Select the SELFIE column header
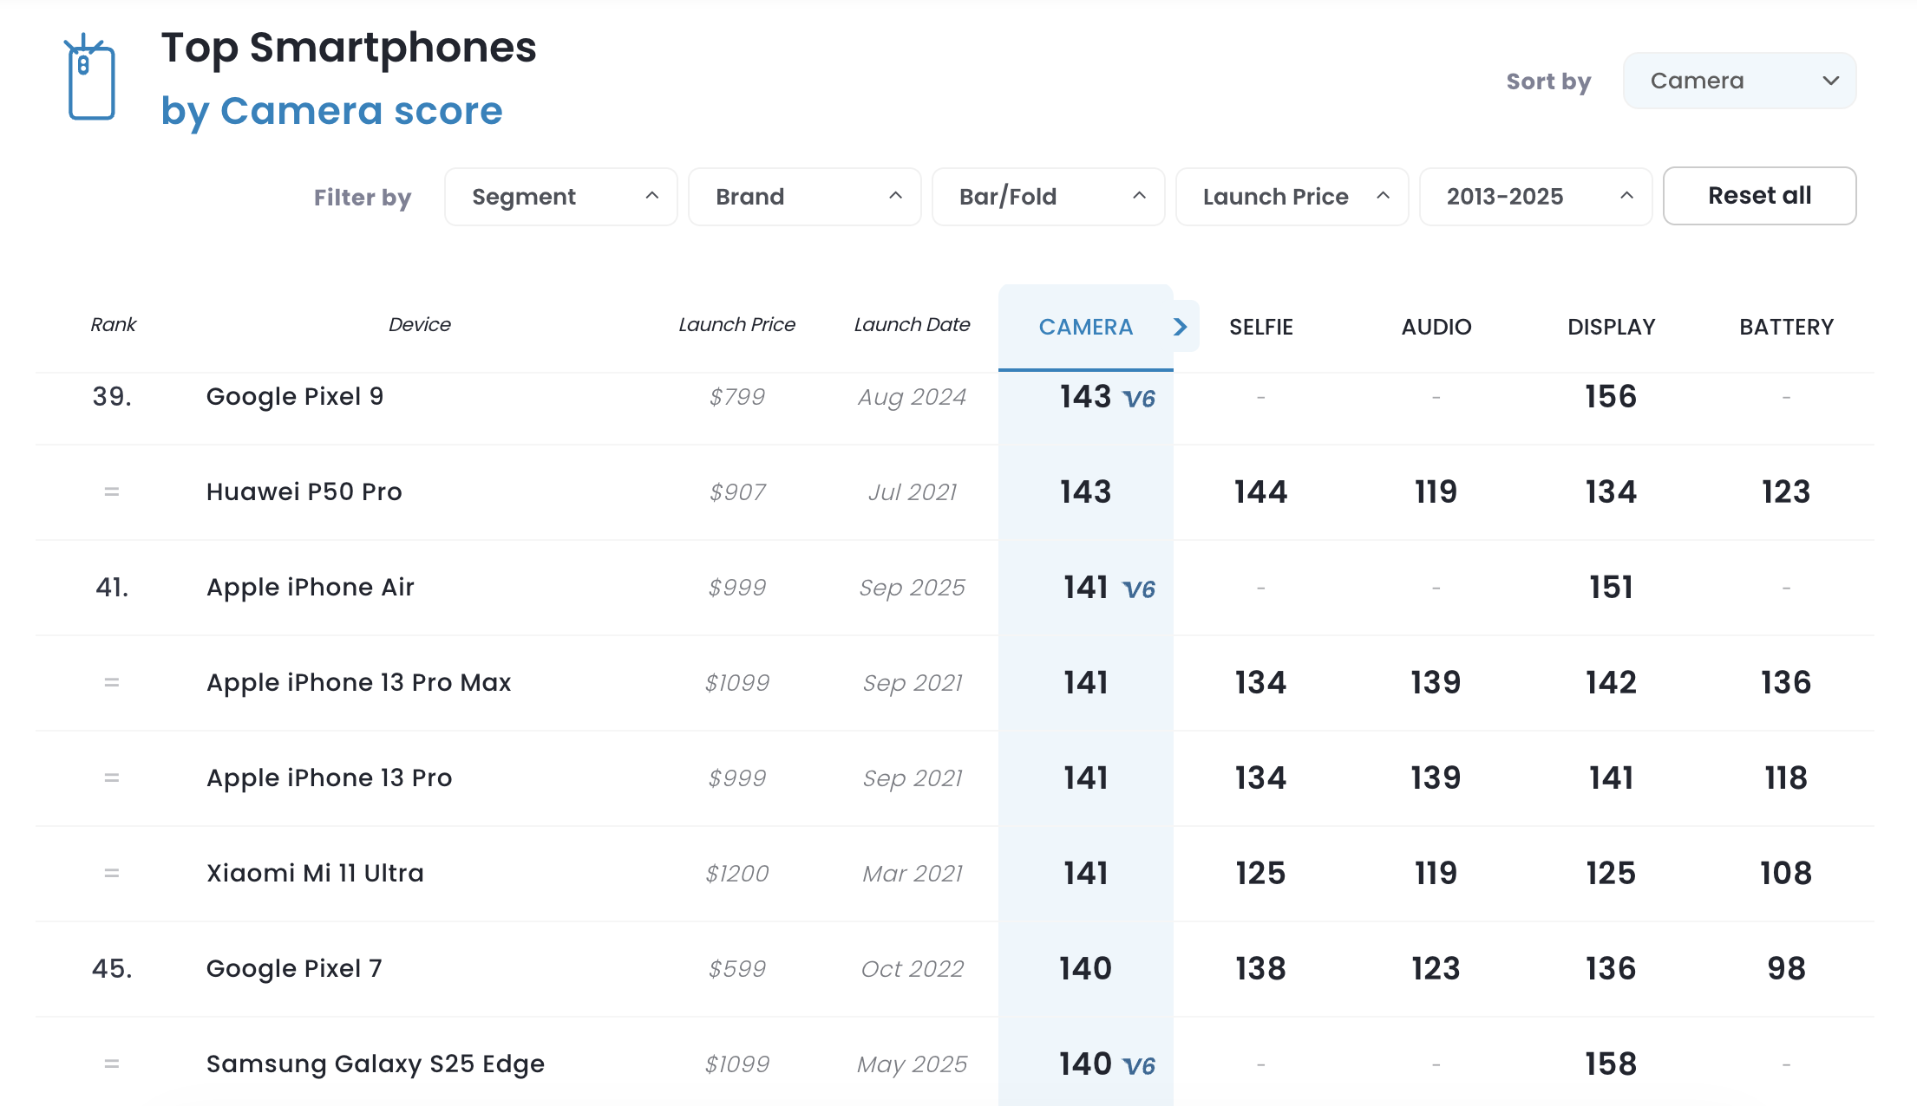Screen dimensions: 1917x1106 [x=1260, y=327]
